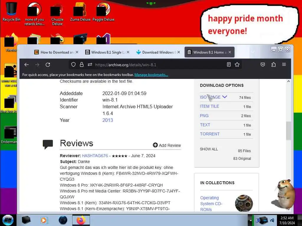Open the Zuma Deluxe desktop shortcut
This screenshot has width=302, height=226.
[80, 11]
